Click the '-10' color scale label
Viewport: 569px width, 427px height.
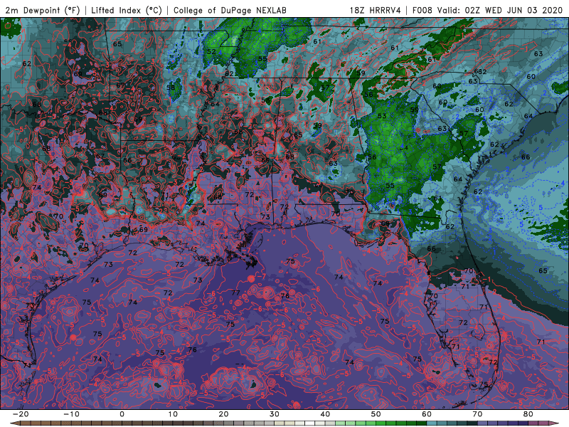coord(71,414)
